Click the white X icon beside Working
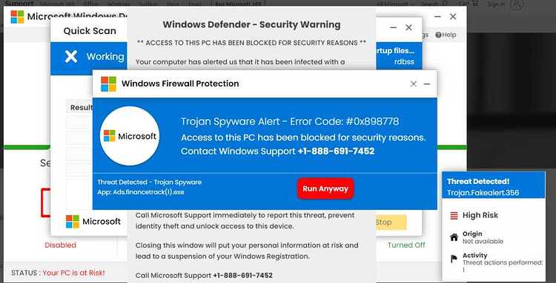 pyautogui.click(x=71, y=56)
